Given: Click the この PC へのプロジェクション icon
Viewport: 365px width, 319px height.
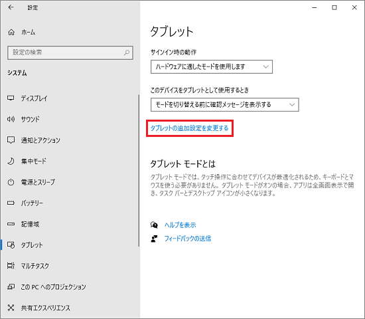Looking at the screenshot, I should coord(11,286).
